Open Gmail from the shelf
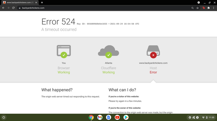 [x=100, y=117]
